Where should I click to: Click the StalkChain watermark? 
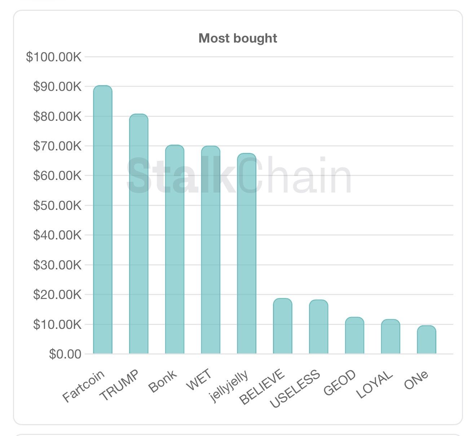coord(239,176)
